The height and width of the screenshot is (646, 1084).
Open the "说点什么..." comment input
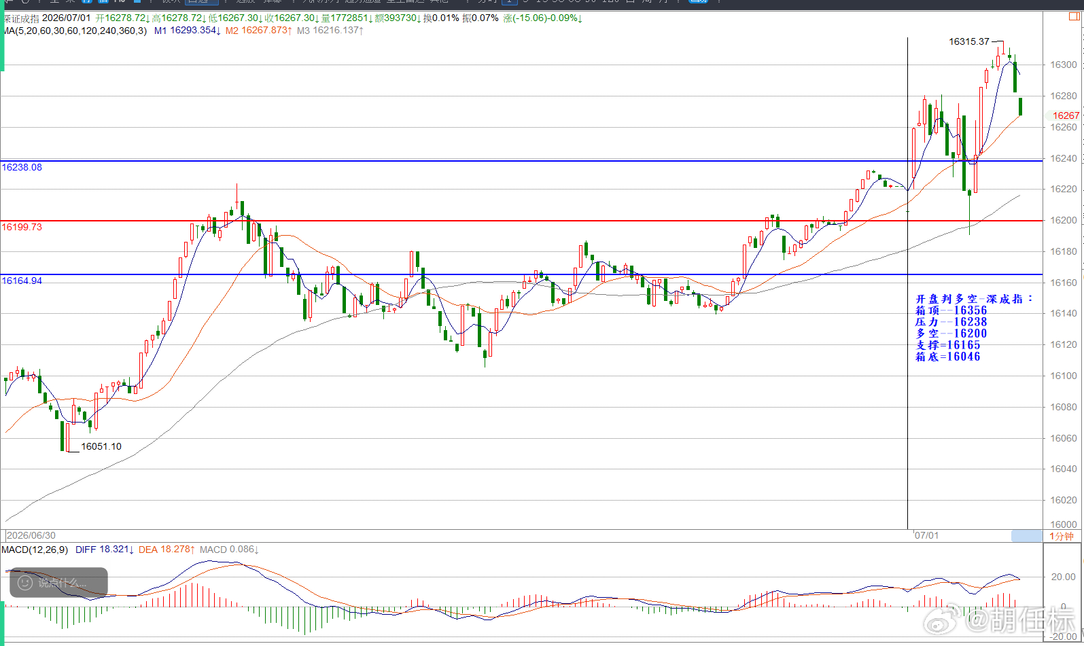[58, 583]
